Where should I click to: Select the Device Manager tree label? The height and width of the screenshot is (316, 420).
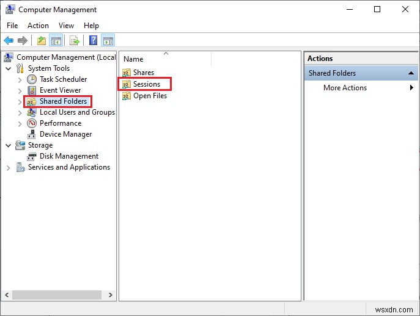(x=65, y=134)
